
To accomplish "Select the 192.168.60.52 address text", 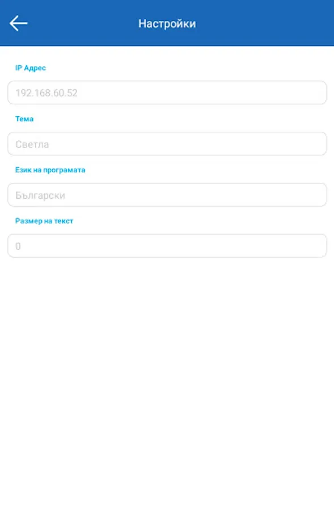I will 46,93.
